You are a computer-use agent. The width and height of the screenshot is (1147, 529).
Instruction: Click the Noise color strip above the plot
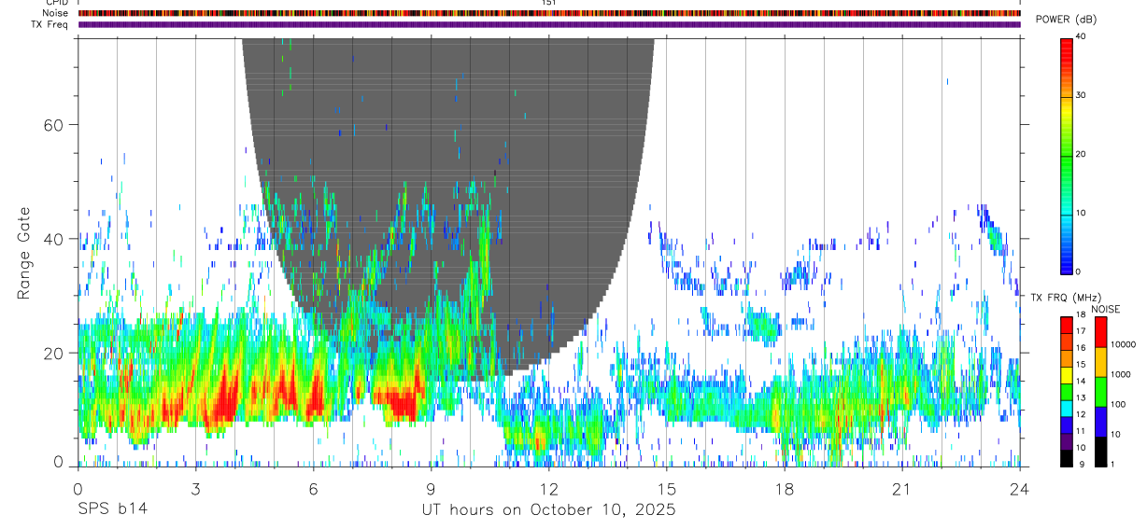[x=549, y=13]
